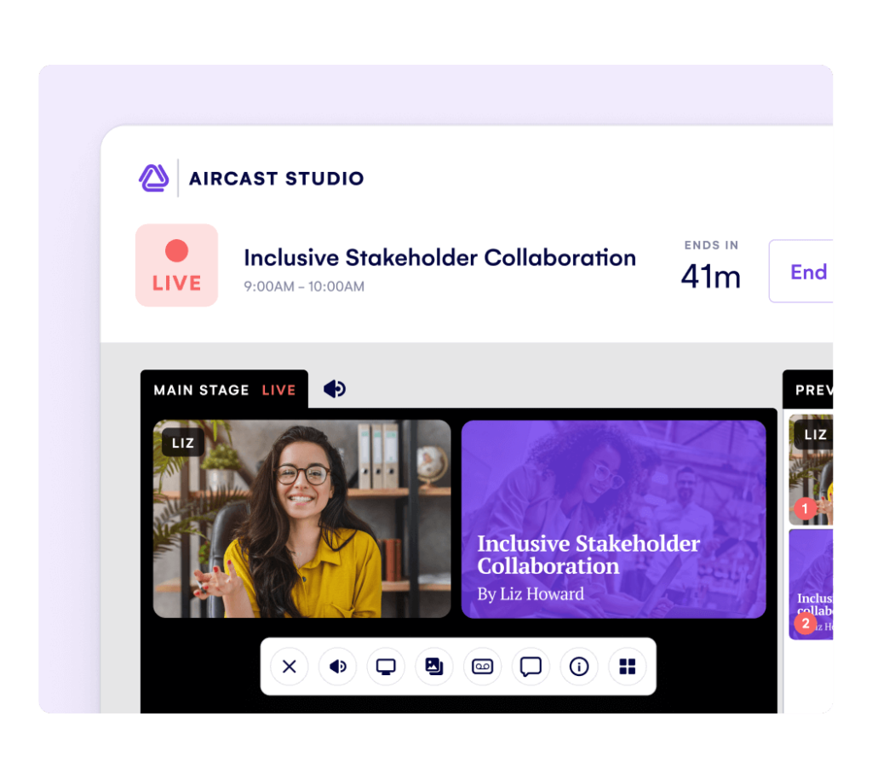The width and height of the screenshot is (872, 779).
Task: Click the X icon in the stage toolbar
Action: point(290,667)
